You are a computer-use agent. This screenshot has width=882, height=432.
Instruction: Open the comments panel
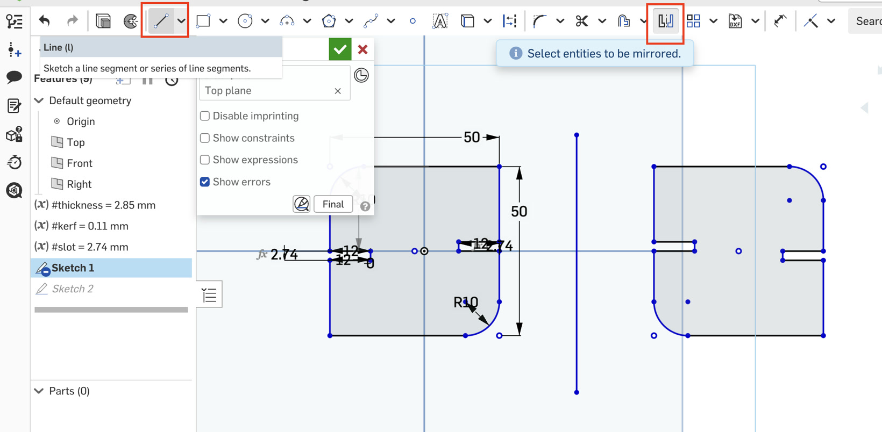pyautogui.click(x=14, y=77)
